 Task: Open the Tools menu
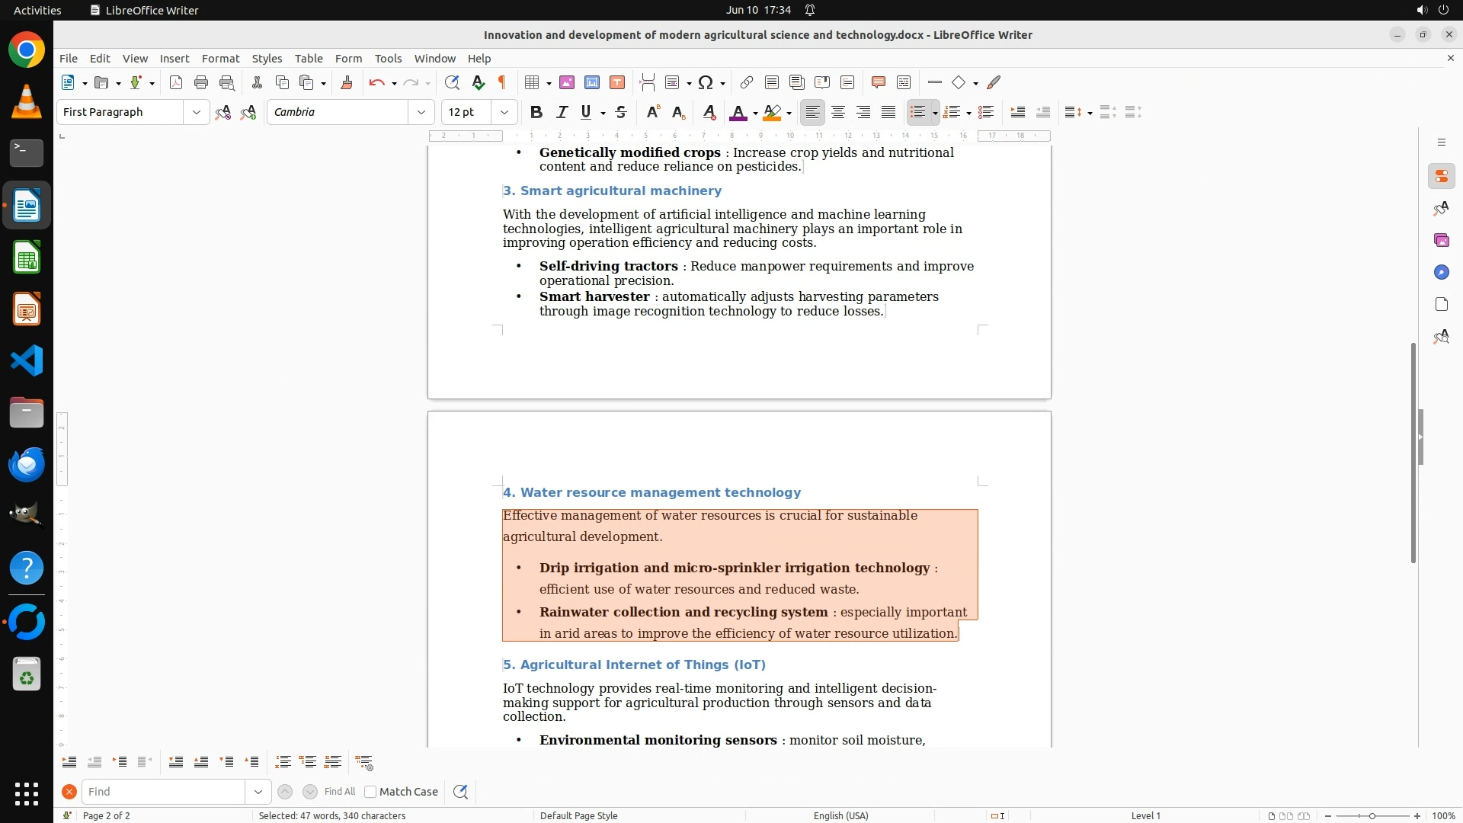tap(388, 58)
